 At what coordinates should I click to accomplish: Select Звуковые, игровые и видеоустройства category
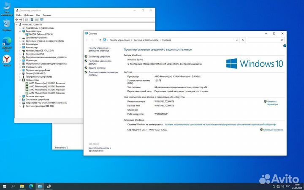(x=45, y=41)
